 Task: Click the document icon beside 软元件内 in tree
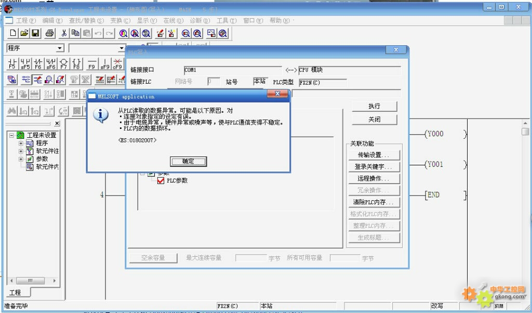point(30,167)
